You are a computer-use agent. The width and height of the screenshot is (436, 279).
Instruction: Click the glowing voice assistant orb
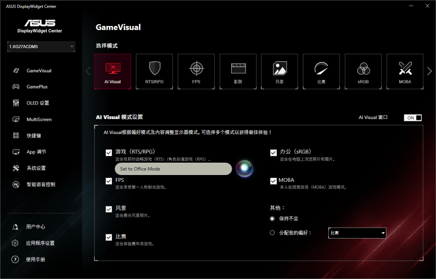point(244,169)
